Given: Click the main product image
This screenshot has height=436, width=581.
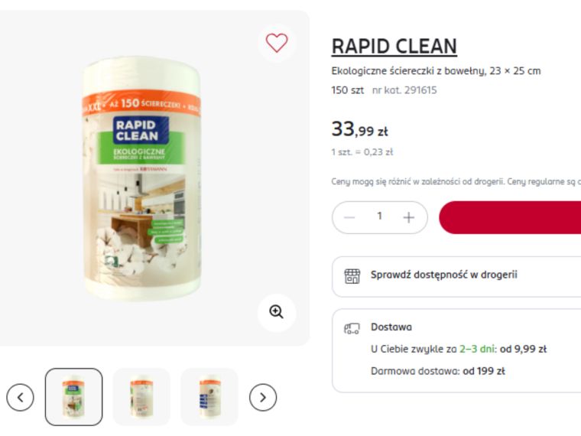Looking at the screenshot, I should click(x=141, y=178).
